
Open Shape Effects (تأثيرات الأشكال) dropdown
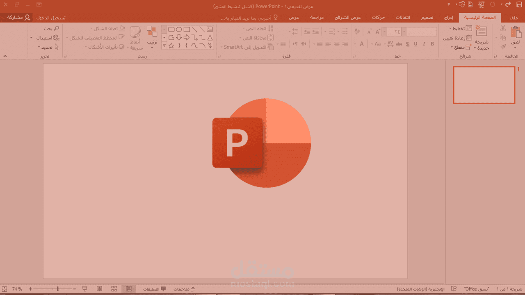tap(104, 47)
